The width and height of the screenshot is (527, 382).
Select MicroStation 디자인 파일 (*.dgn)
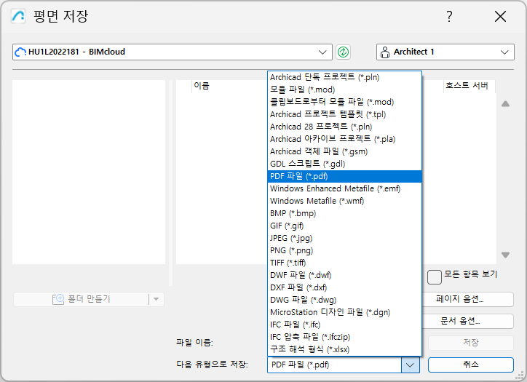pyautogui.click(x=344, y=312)
